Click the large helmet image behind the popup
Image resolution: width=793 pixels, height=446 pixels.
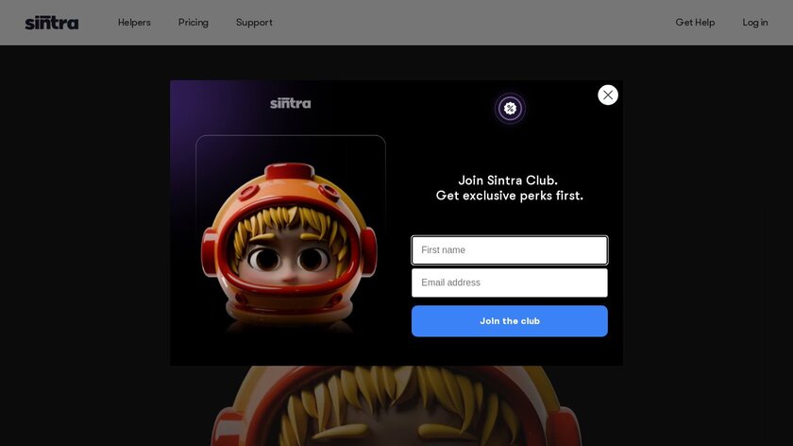(396, 405)
